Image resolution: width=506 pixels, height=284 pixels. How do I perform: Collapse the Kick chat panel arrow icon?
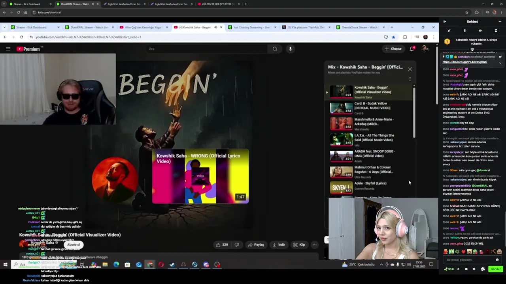coord(444,22)
